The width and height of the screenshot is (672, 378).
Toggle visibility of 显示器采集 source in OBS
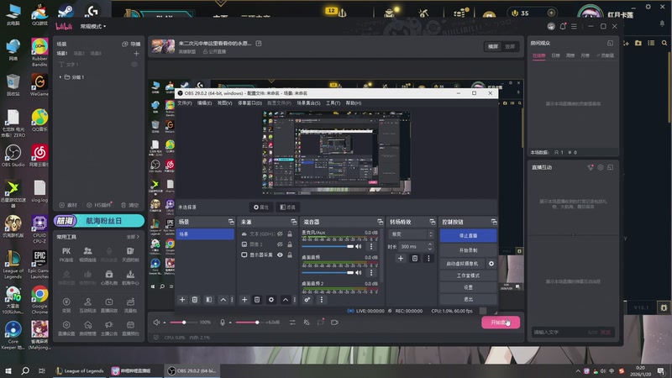point(280,255)
